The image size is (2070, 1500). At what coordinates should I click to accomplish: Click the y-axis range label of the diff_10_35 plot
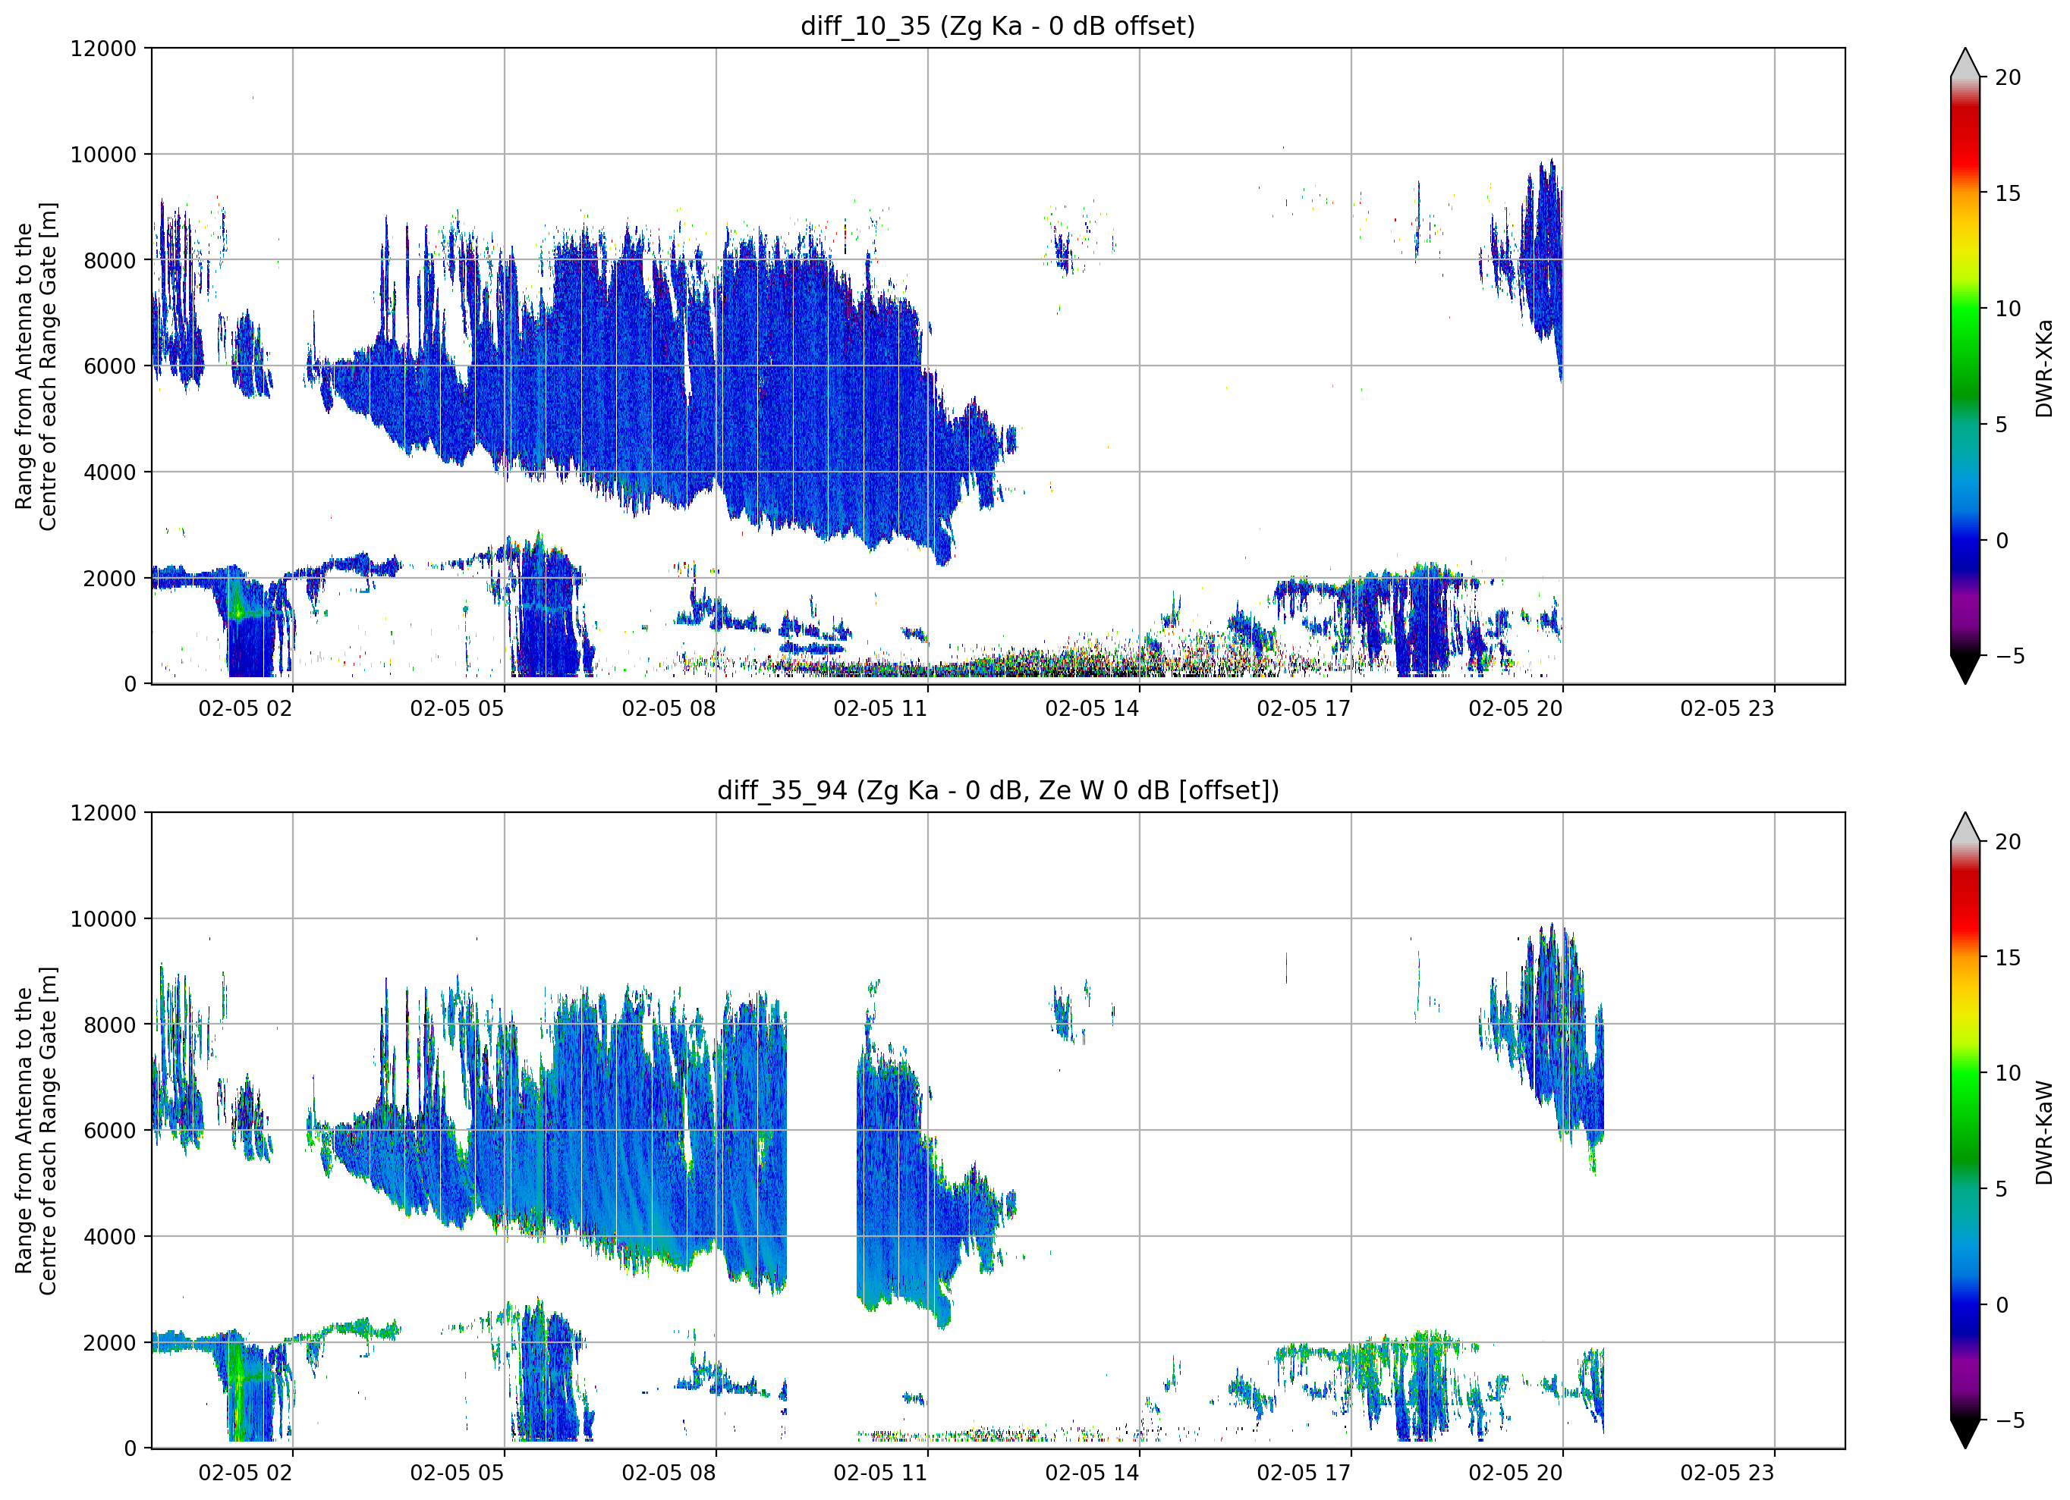[x=36, y=366]
